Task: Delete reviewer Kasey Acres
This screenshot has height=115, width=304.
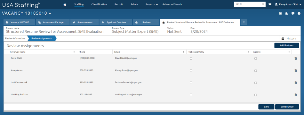Action: click(x=296, y=71)
